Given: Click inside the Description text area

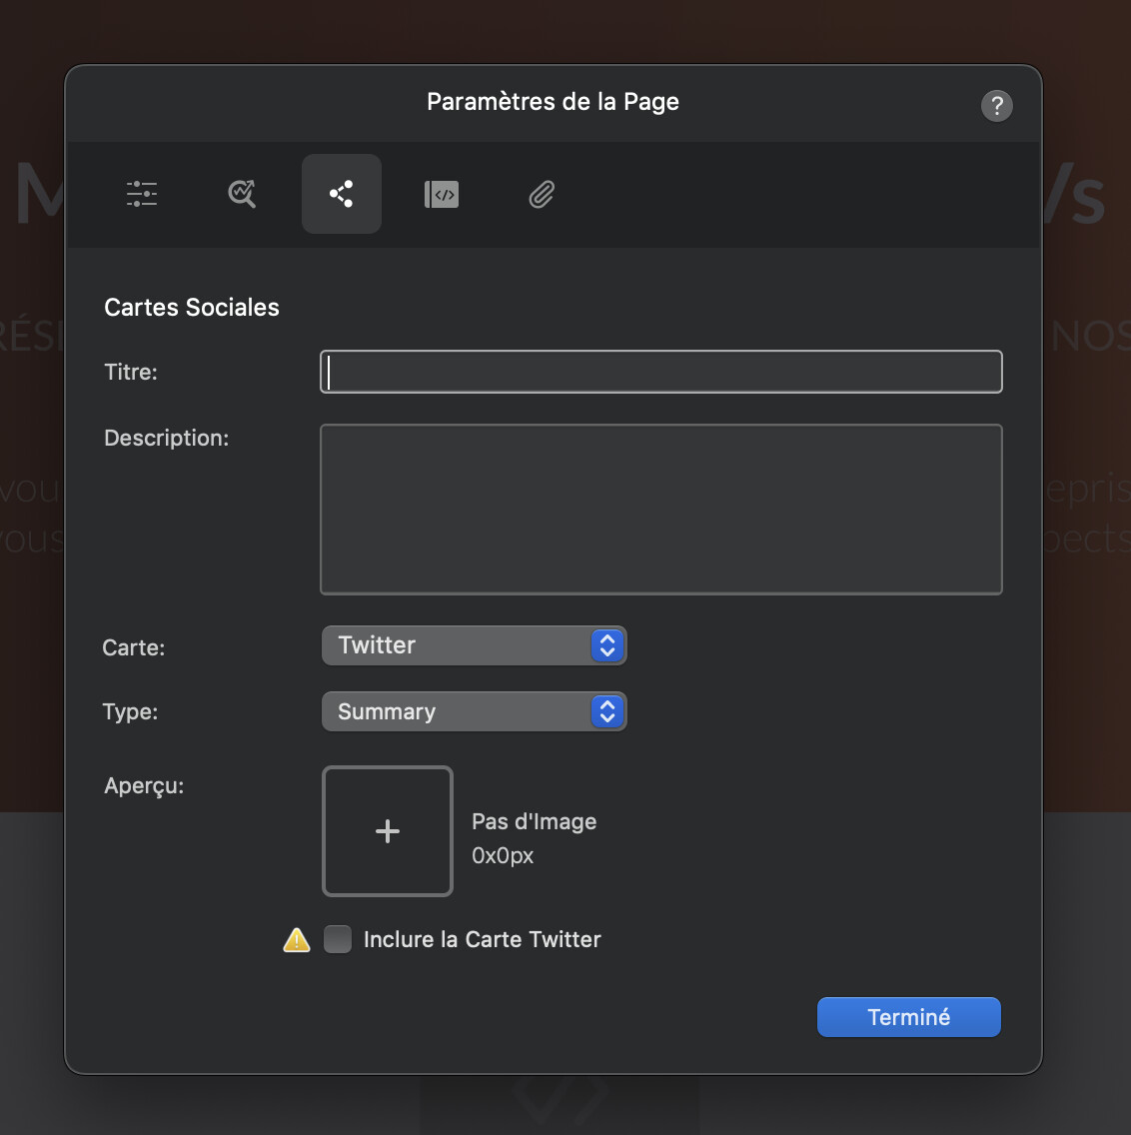Looking at the screenshot, I should (x=660, y=510).
